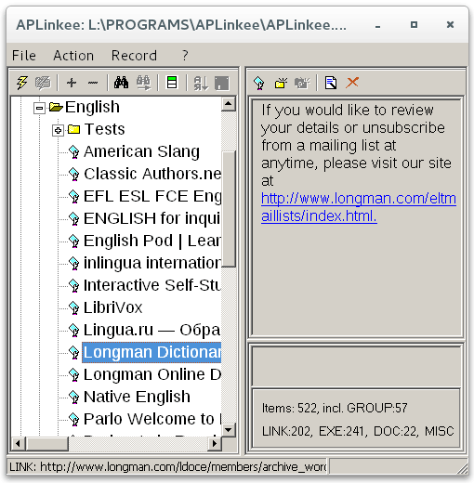Click the plus expand-all toolbar icon
This screenshot has width=474, height=483.
tap(72, 83)
